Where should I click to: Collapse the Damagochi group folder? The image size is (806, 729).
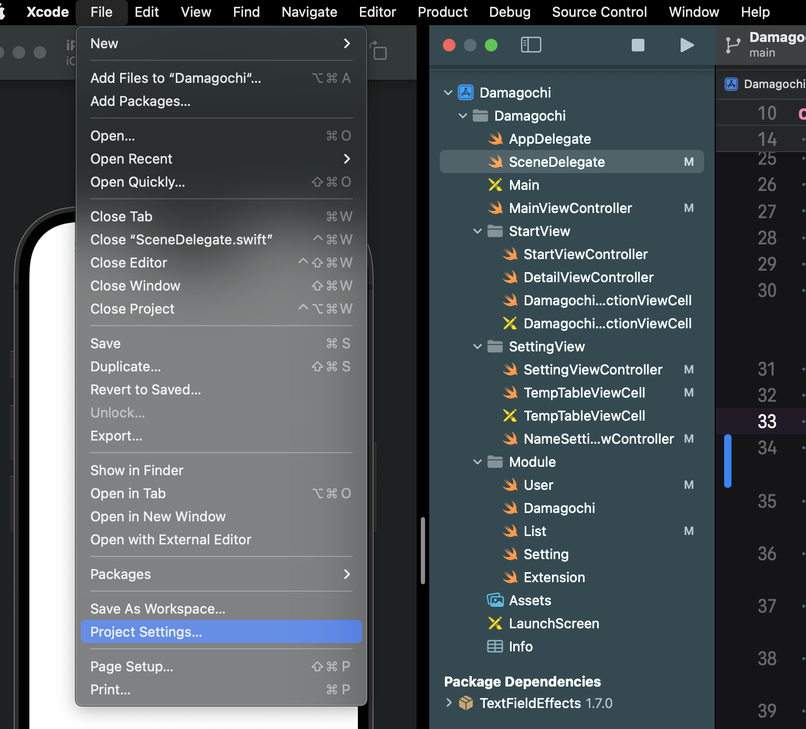tap(463, 115)
